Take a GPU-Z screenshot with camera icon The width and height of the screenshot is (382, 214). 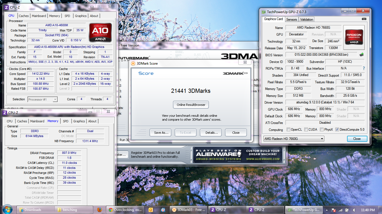point(364,19)
